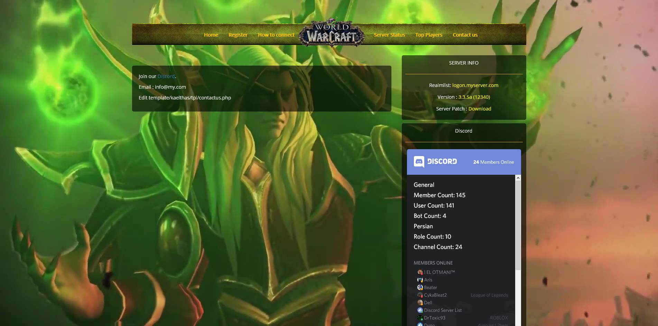Screen dimensions: 658x326
Task: Select the General channel
Action: (x=424, y=185)
